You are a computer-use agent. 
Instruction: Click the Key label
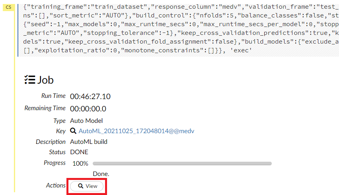point(60,131)
